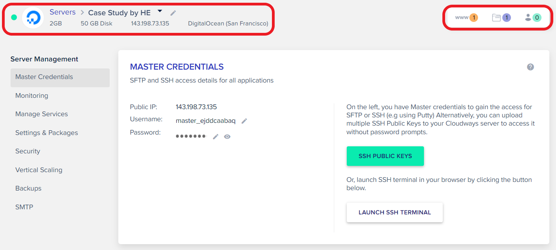Click the pencil icon to edit the username
556x250 pixels.
click(x=244, y=121)
